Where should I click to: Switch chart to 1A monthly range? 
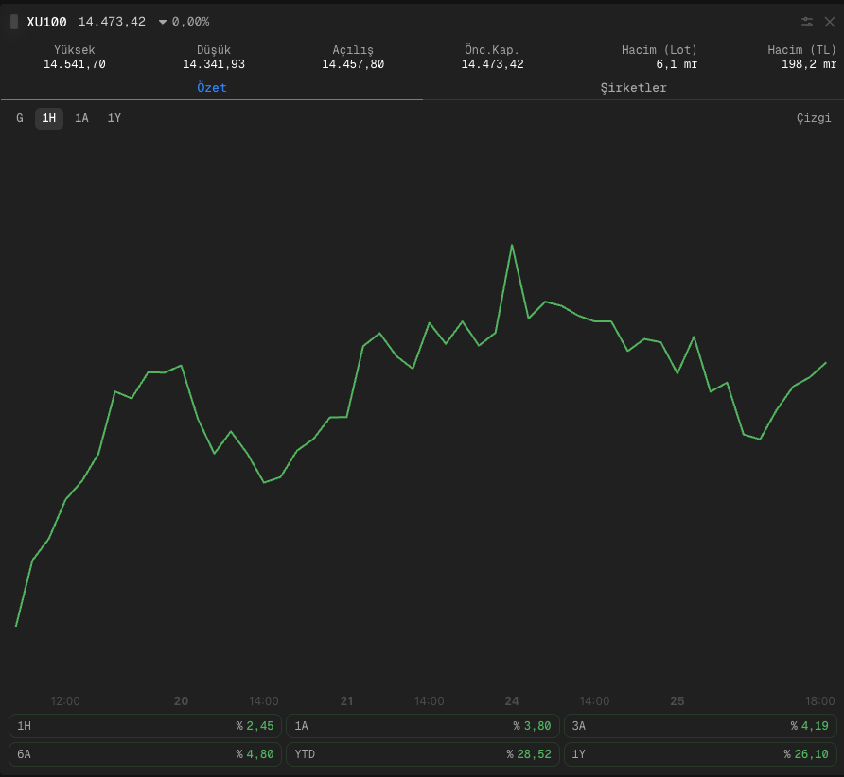tap(81, 118)
